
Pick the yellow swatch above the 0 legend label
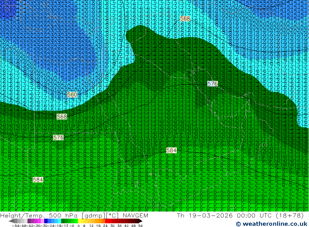pyautogui.click(x=79, y=221)
